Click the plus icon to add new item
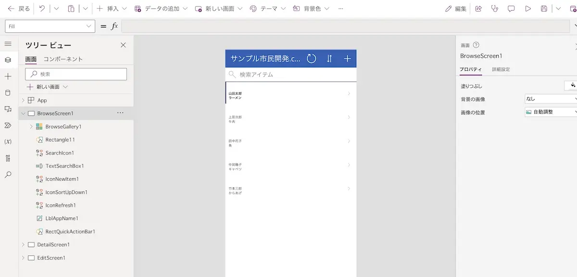Image resolution: width=577 pixels, height=277 pixels. click(347, 59)
